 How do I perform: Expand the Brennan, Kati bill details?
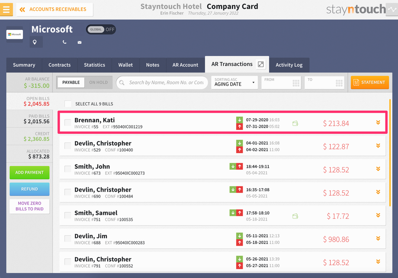[x=378, y=123]
